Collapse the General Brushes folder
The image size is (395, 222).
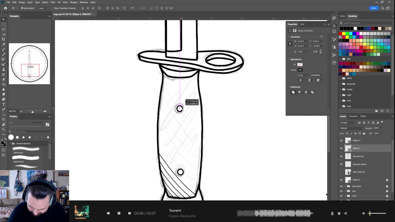(10, 143)
